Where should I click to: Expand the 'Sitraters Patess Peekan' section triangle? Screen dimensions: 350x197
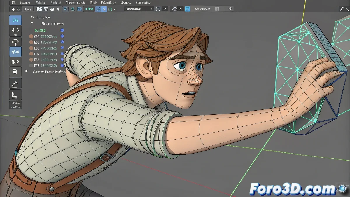27,71
